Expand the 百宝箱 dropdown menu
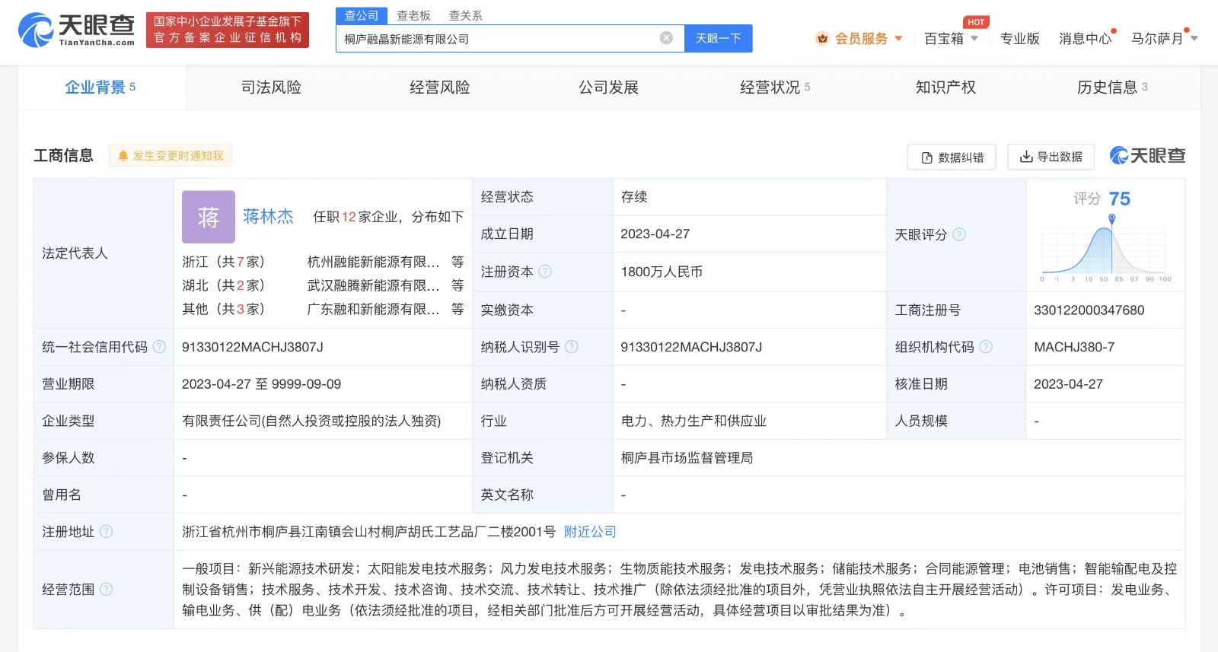 pos(951,38)
